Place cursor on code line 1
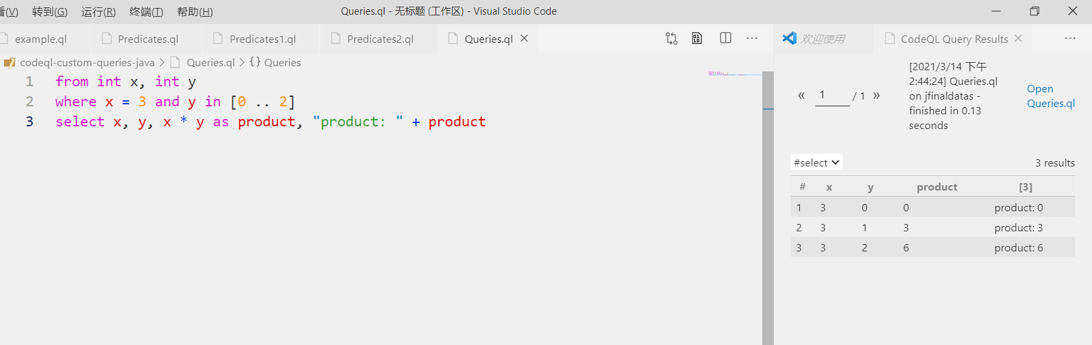Image resolution: width=1092 pixels, height=345 pixels. click(x=125, y=82)
